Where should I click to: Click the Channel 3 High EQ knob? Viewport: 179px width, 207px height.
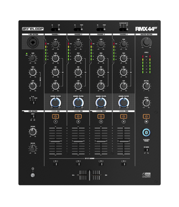101,58
